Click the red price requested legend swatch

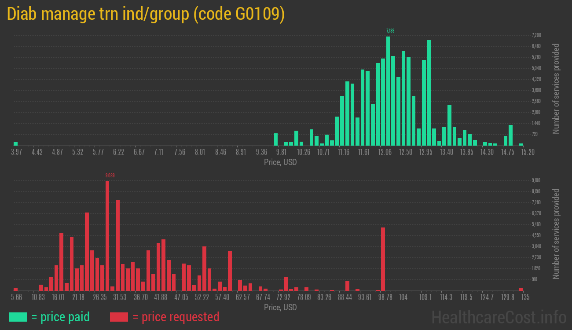[119, 316]
